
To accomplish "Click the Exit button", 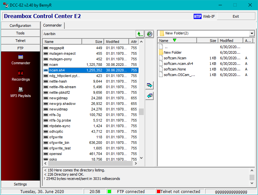I will click(x=236, y=16).
